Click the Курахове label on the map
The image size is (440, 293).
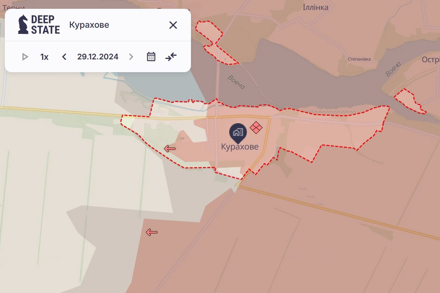click(240, 147)
